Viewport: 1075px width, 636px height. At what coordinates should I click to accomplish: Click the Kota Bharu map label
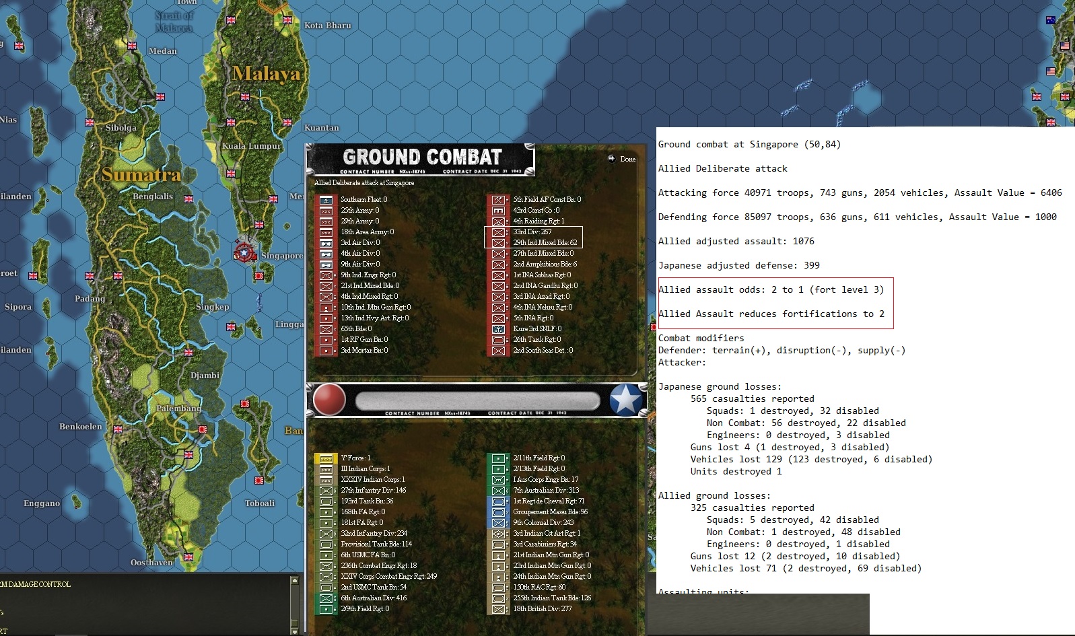point(328,26)
